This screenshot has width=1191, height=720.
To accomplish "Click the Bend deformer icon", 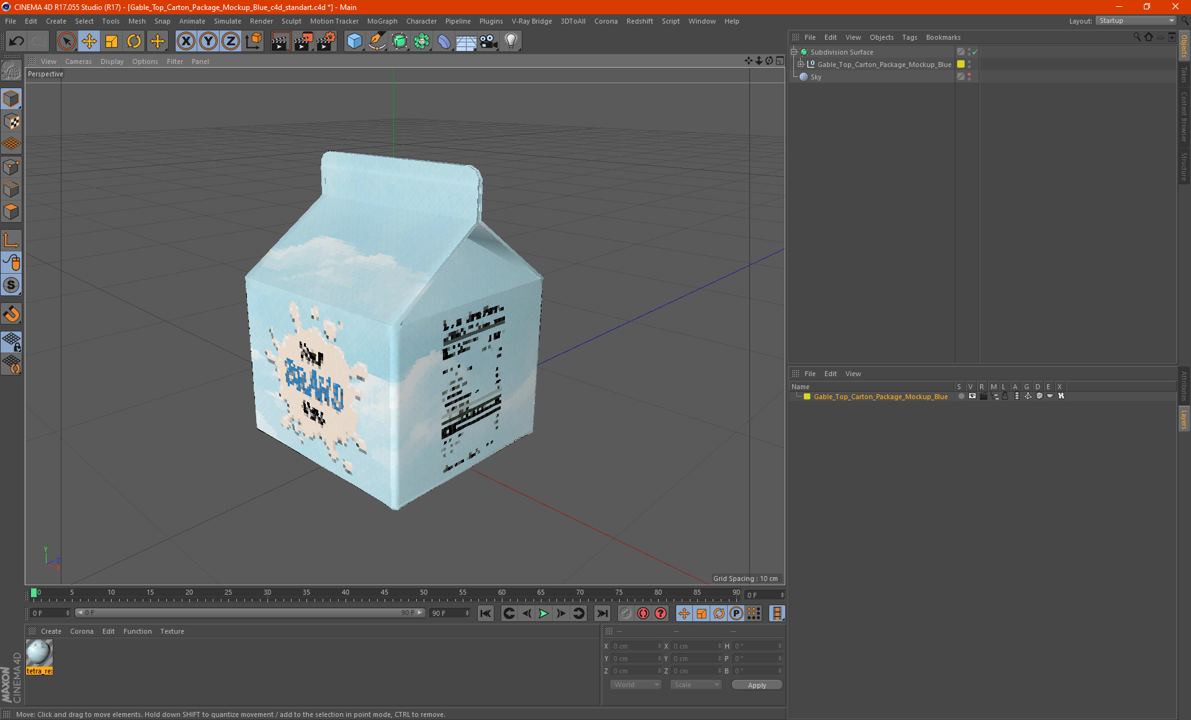I will click(444, 42).
